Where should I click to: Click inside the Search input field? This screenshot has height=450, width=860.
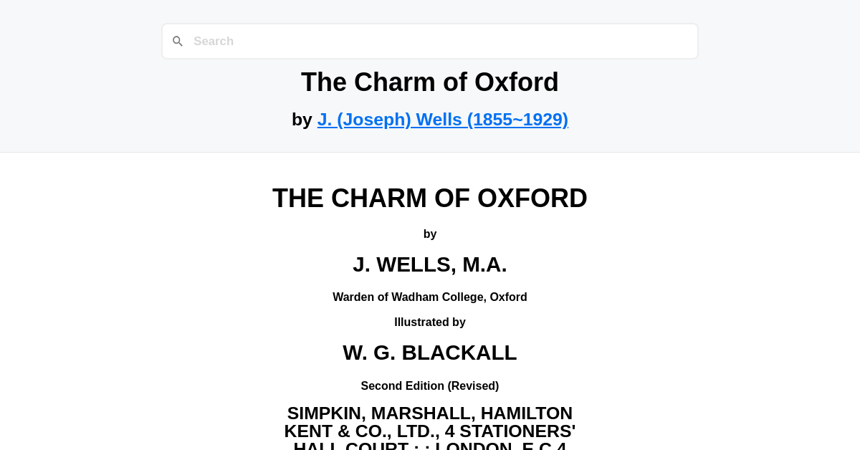[430, 41]
